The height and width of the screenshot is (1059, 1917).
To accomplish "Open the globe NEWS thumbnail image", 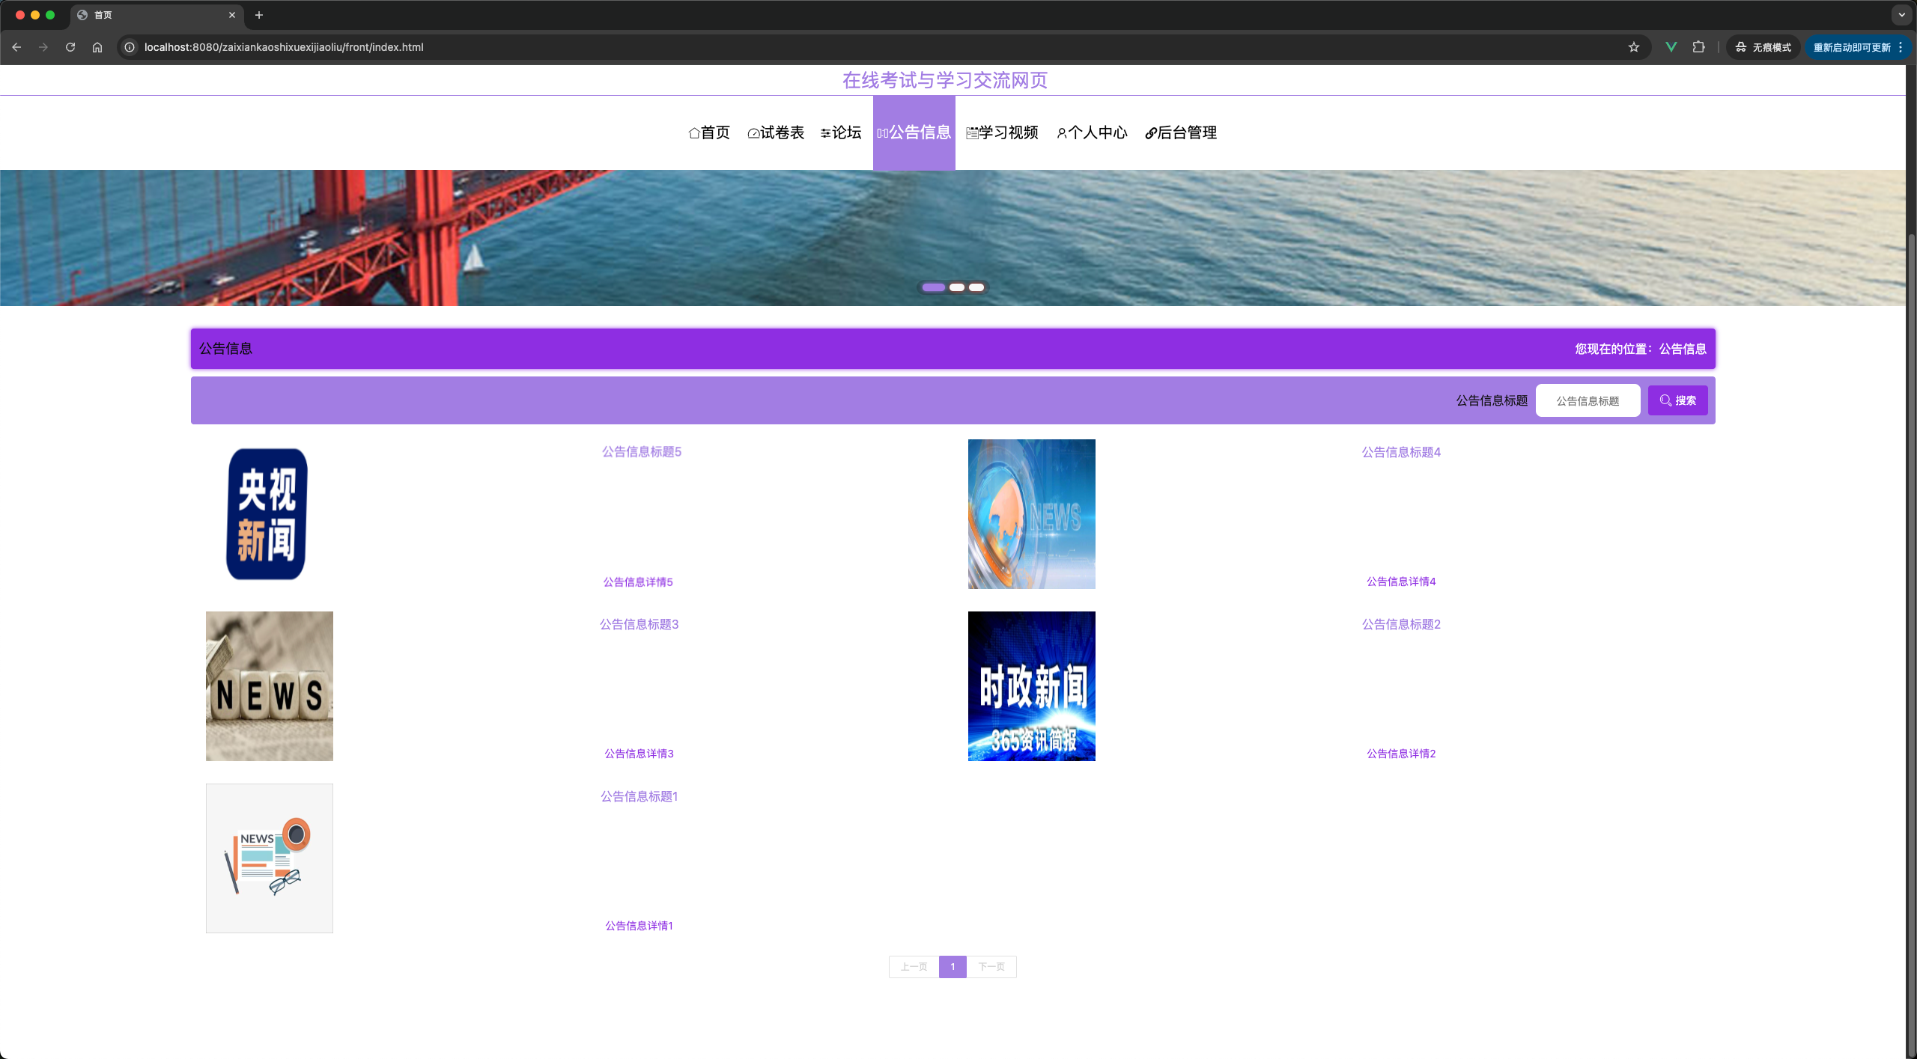I will pos(1031,514).
